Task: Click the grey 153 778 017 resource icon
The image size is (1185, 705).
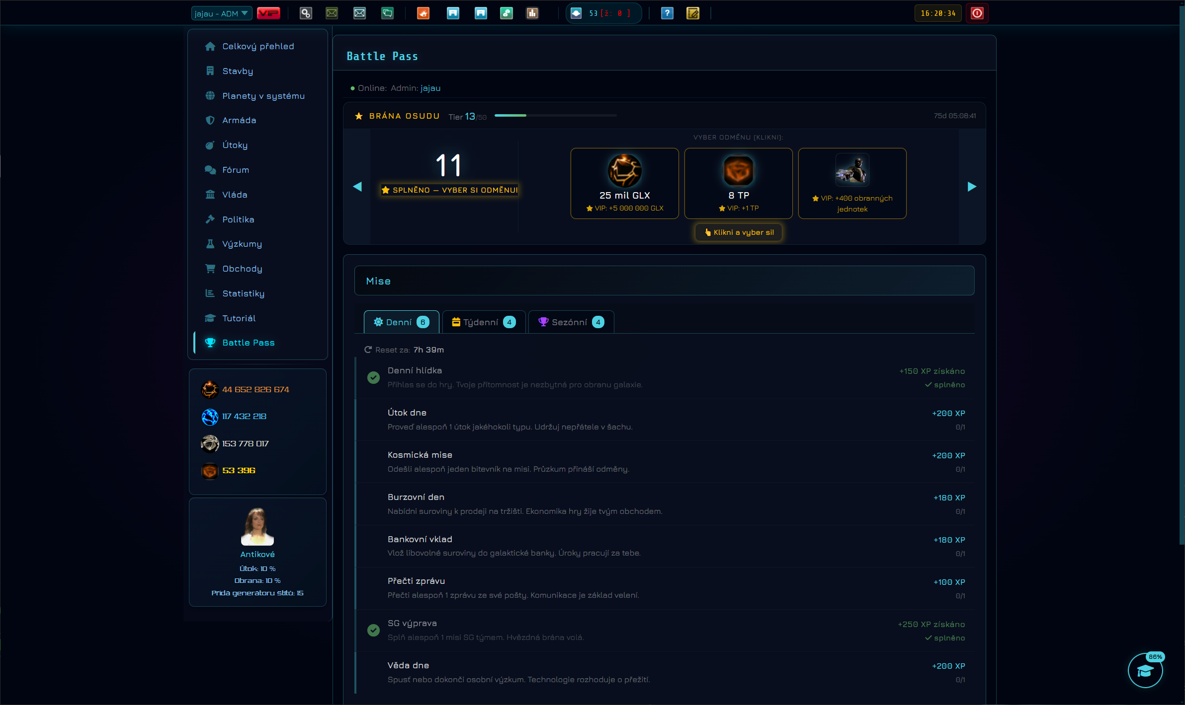Action: (x=210, y=444)
